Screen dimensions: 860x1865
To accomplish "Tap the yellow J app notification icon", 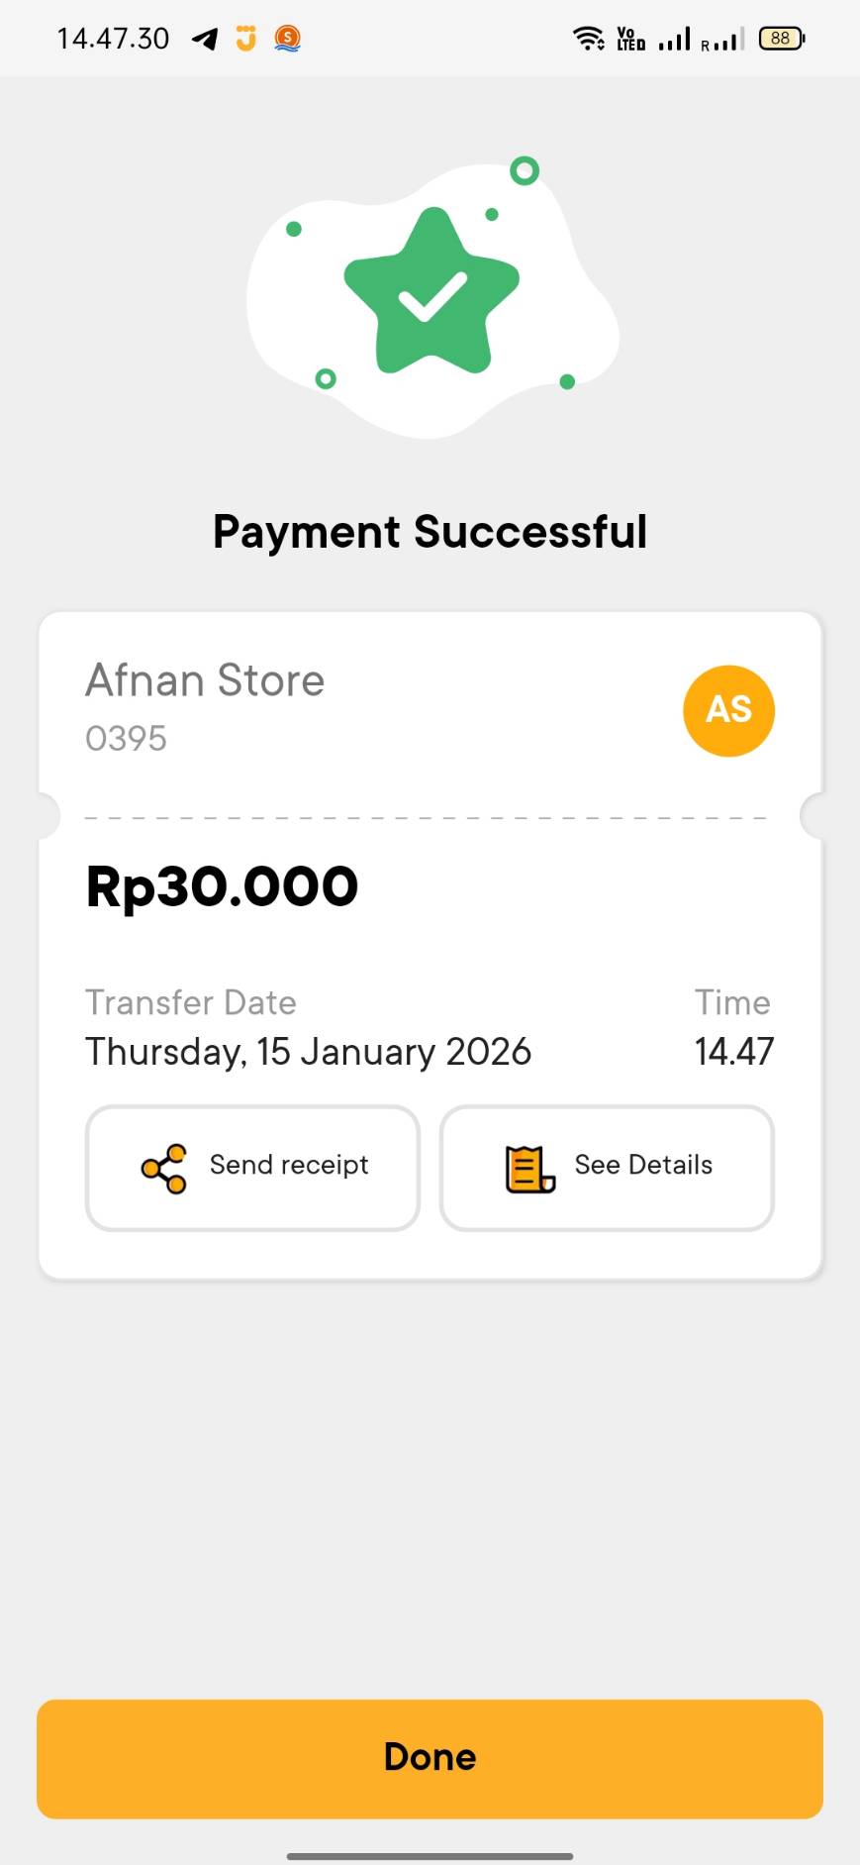I will pos(245,39).
